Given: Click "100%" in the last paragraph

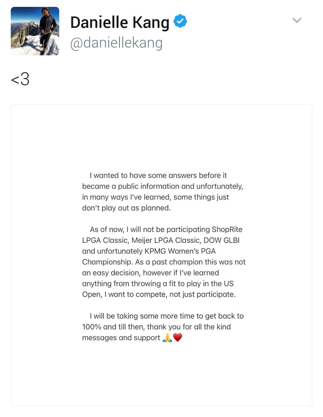Looking at the screenshot, I should click(x=92, y=327).
